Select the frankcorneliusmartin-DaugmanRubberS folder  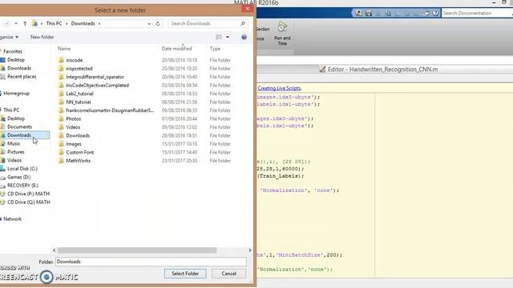pos(110,110)
